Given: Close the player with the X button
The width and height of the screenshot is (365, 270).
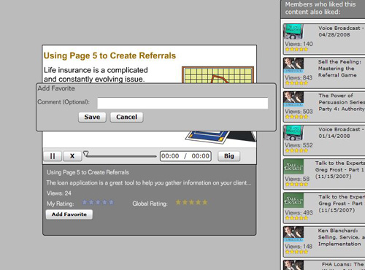Looking at the screenshot, I should pyautogui.click(x=72, y=156).
